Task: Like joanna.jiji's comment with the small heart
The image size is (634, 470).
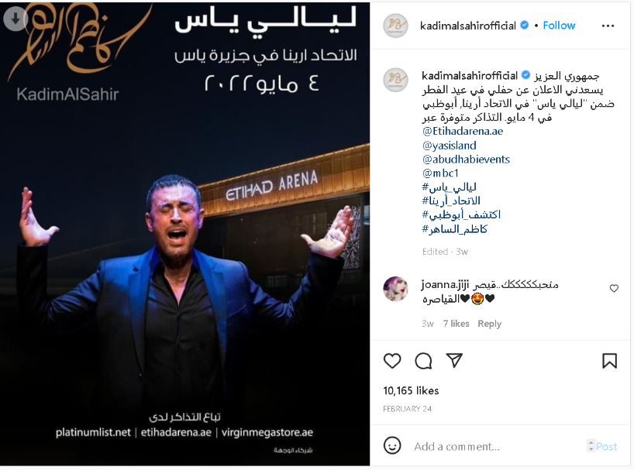Action: coord(614,288)
